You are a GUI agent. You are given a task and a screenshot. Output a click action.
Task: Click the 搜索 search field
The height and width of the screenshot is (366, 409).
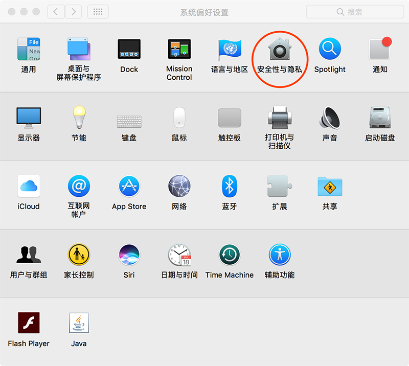[x=355, y=12]
